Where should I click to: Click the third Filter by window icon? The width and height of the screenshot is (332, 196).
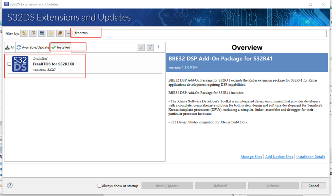42,33
